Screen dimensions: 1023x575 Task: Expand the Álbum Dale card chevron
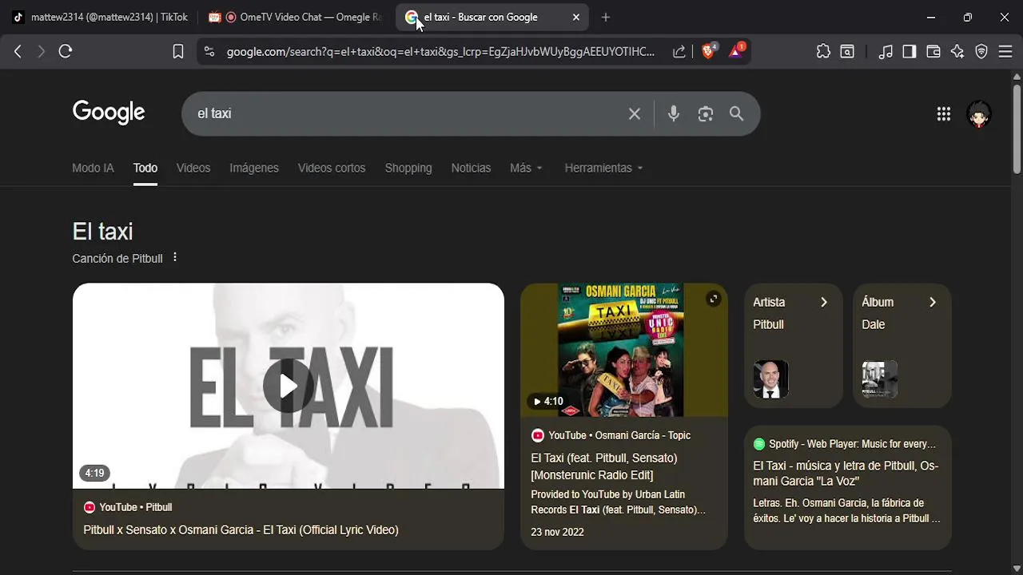932,302
